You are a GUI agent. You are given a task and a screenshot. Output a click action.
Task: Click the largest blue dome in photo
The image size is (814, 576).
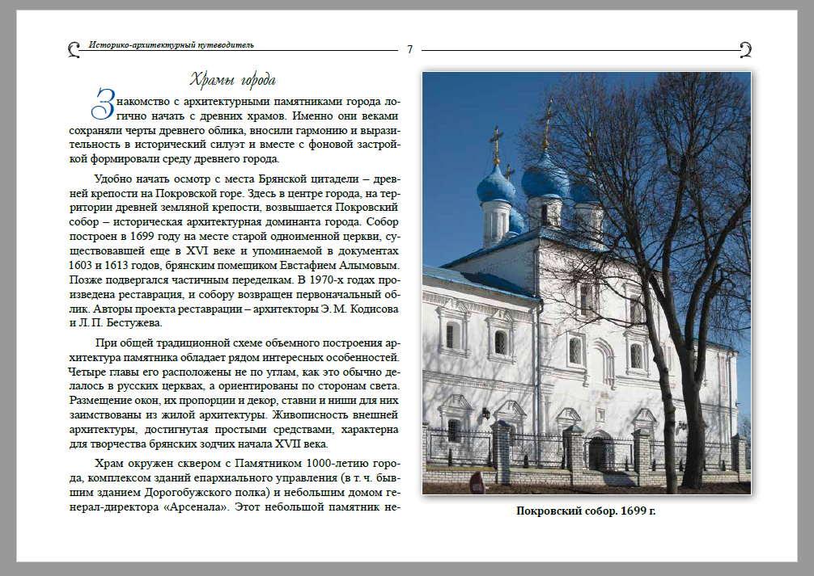545,179
